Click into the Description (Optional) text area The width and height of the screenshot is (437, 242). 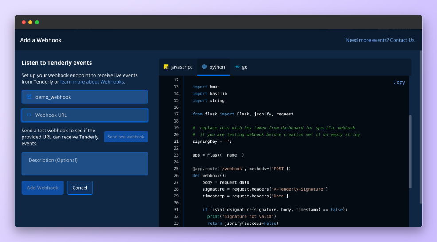coord(85,164)
